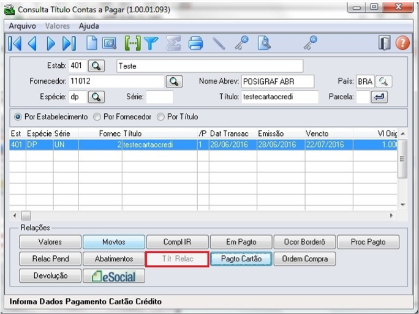419x314 pixels.
Task: Click the green brackets range icon
Action: [132, 43]
